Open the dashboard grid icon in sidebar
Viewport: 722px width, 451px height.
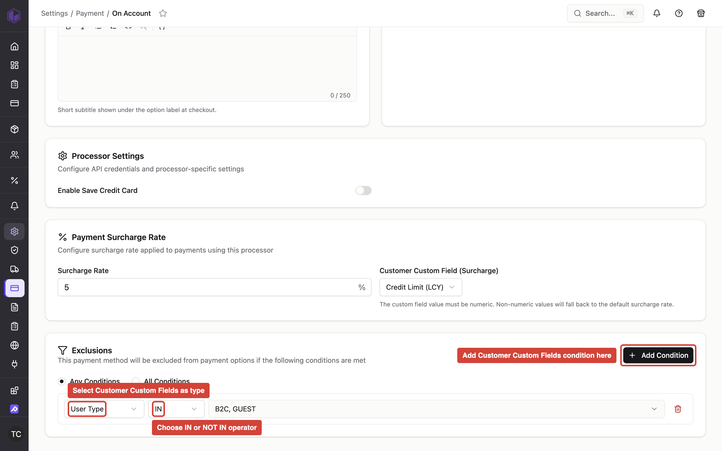click(14, 65)
